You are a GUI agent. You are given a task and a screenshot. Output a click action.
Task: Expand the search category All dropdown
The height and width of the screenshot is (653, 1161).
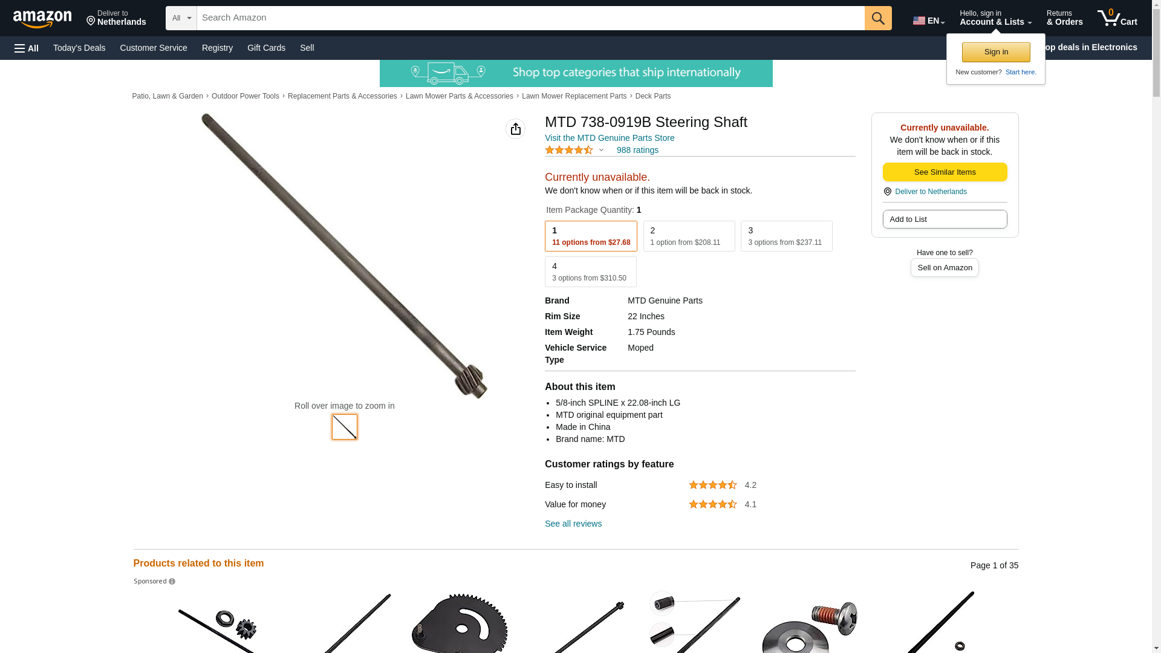pyautogui.click(x=181, y=18)
